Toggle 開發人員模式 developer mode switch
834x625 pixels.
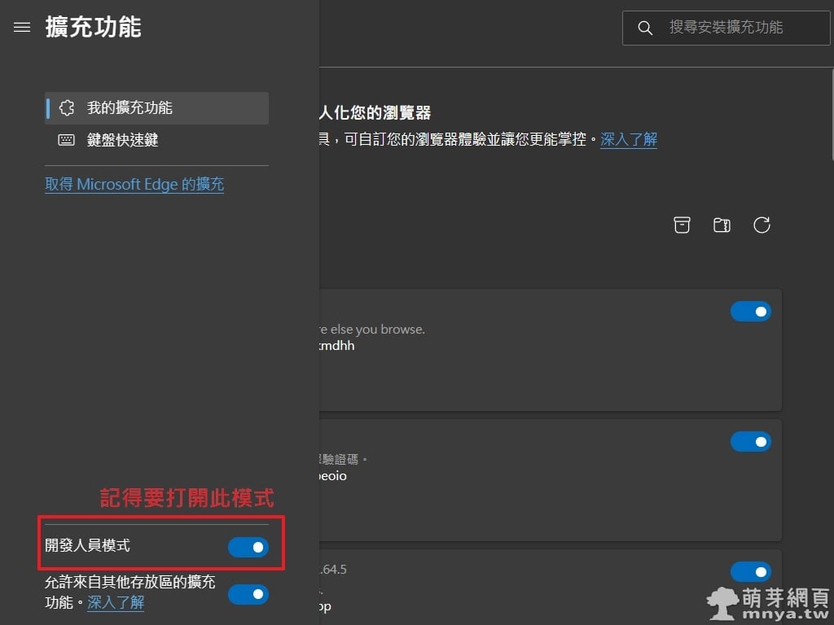click(x=248, y=548)
